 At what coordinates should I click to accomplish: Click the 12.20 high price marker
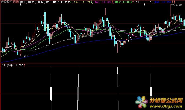click(x=178, y=5)
